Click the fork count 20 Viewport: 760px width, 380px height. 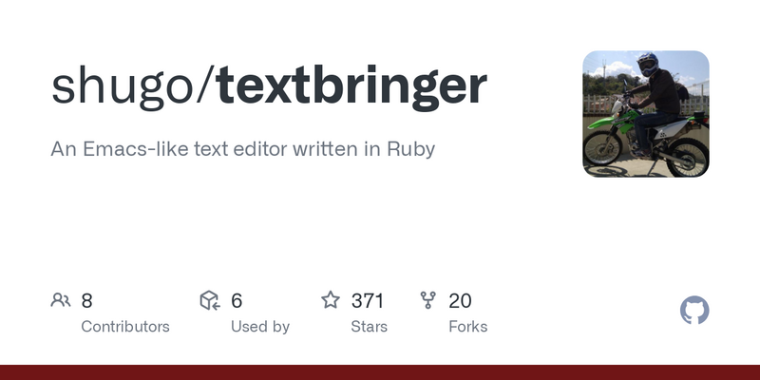[x=460, y=300]
